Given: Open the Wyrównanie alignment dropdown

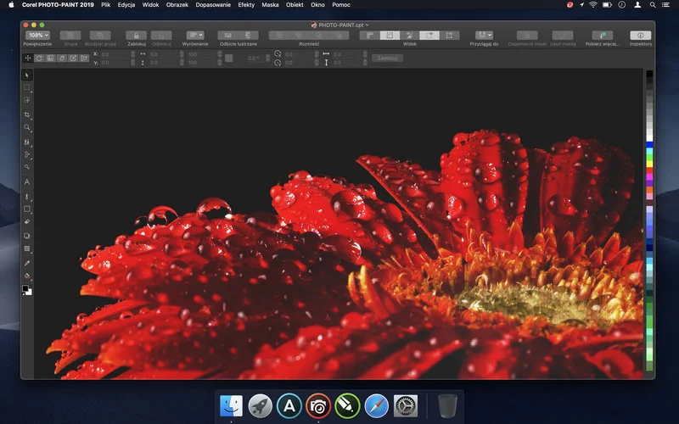Looking at the screenshot, I should (x=195, y=35).
